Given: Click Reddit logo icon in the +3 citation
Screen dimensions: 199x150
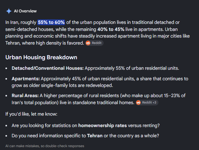Looking at the screenshot, I should tap(138, 103).
